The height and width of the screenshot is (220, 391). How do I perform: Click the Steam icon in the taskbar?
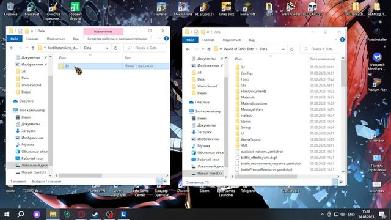tap(95, 215)
